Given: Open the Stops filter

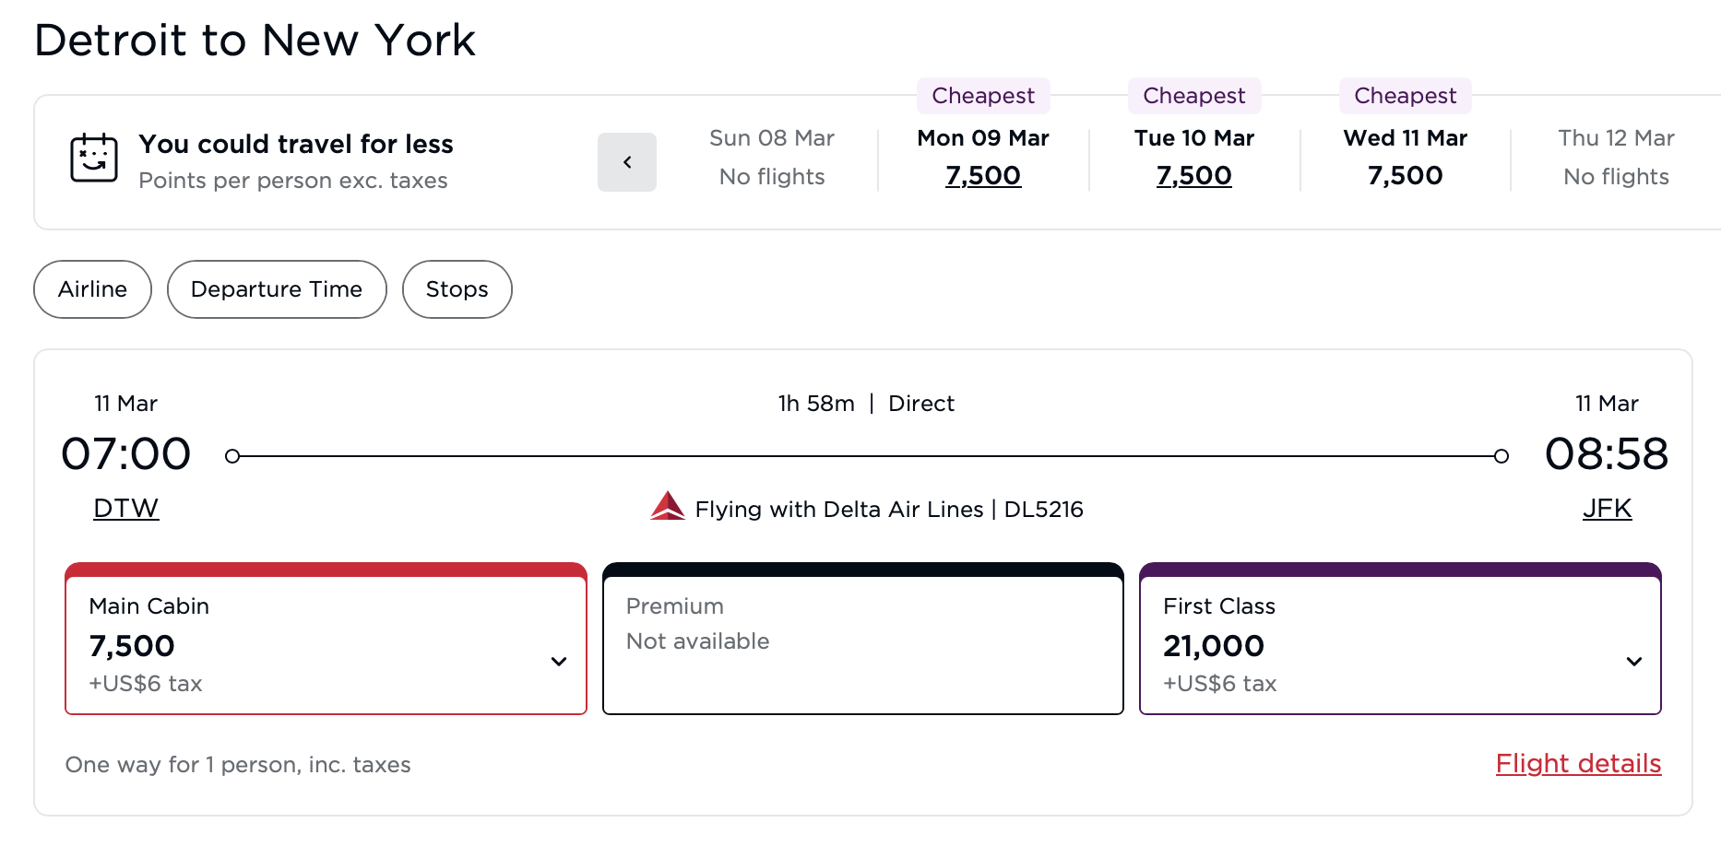Looking at the screenshot, I should coord(457,288).
